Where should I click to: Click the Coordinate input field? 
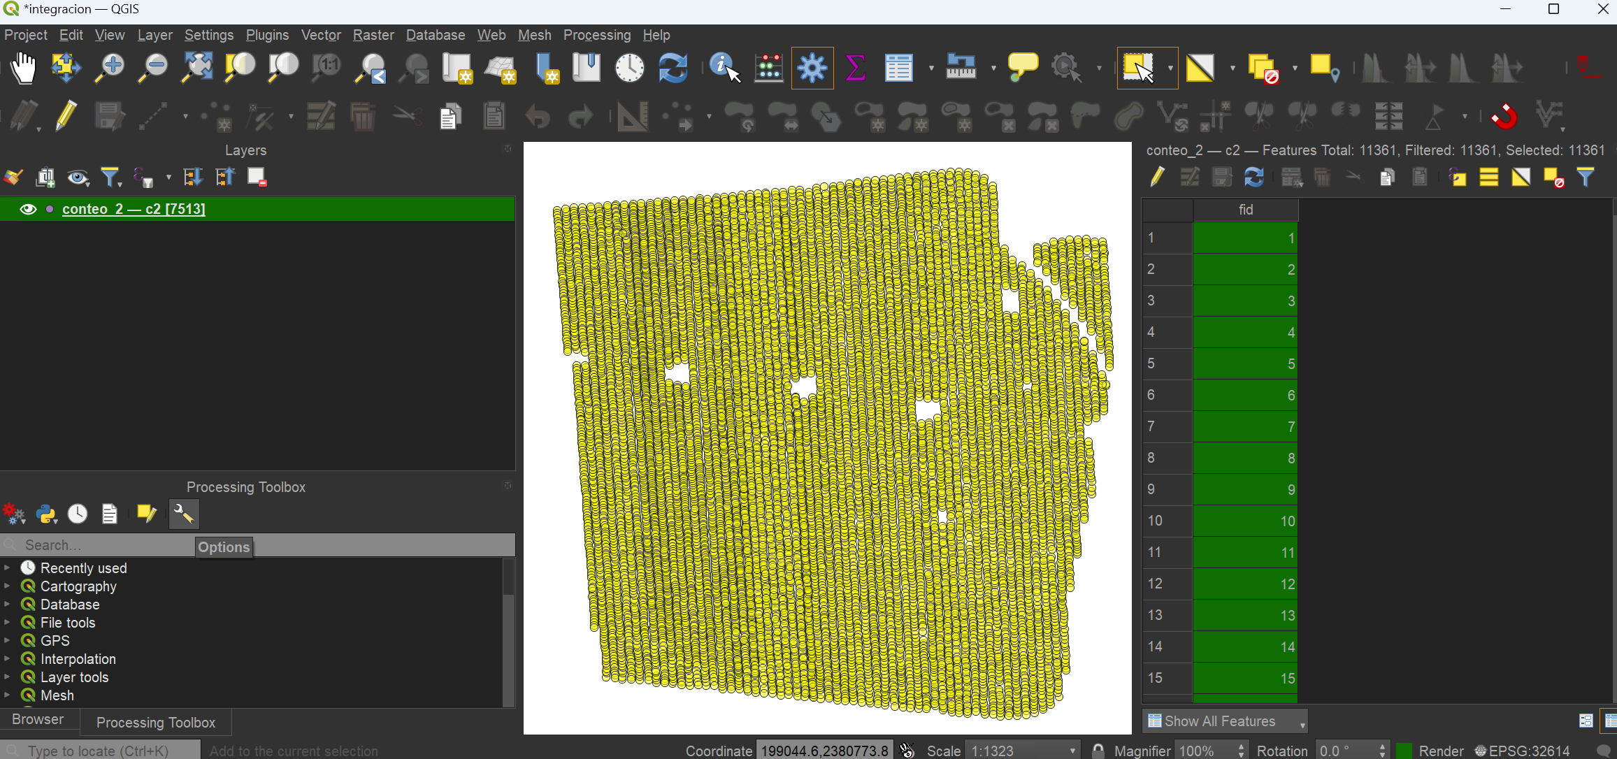[825, 750]
